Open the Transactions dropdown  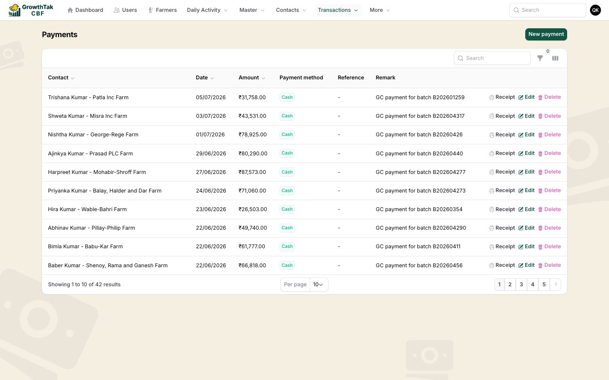338,10
